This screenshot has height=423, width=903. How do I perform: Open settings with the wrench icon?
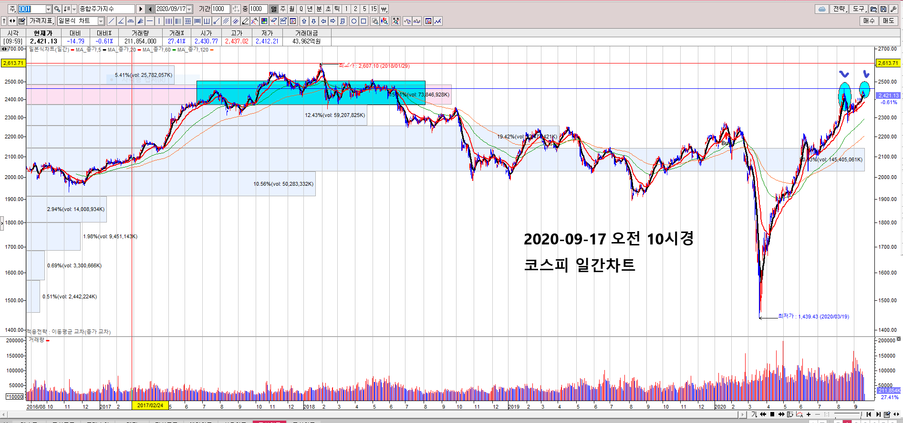tap(893, 9)
